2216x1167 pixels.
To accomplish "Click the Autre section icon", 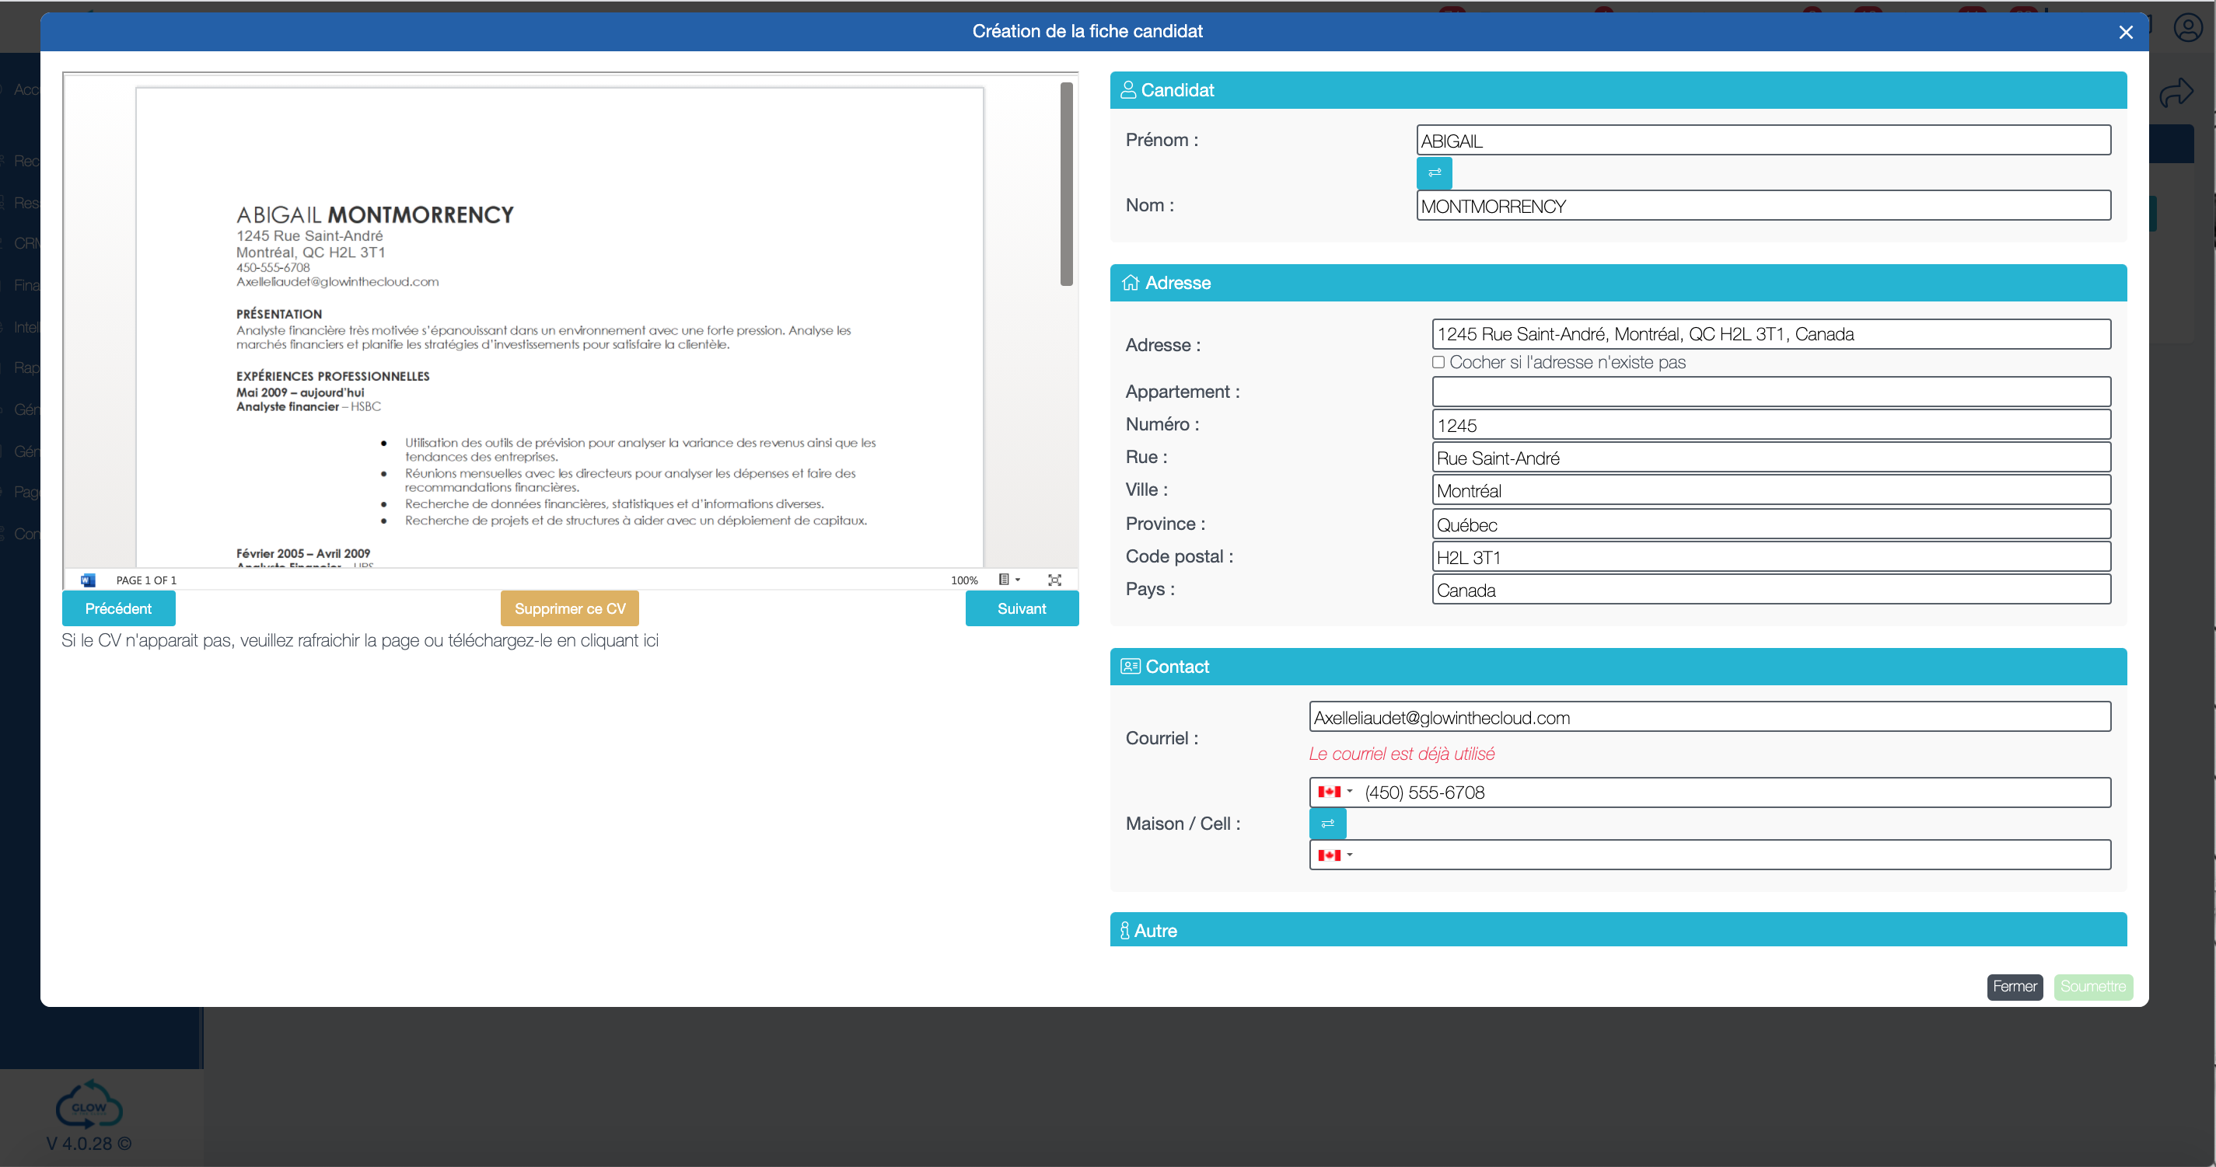I will pyautogui.click(x=1124, y=930).
